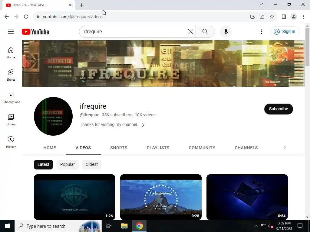Open YouTube settings three-dot menu
The width and height of the screenshot is (310, 232).
[261, 31]
